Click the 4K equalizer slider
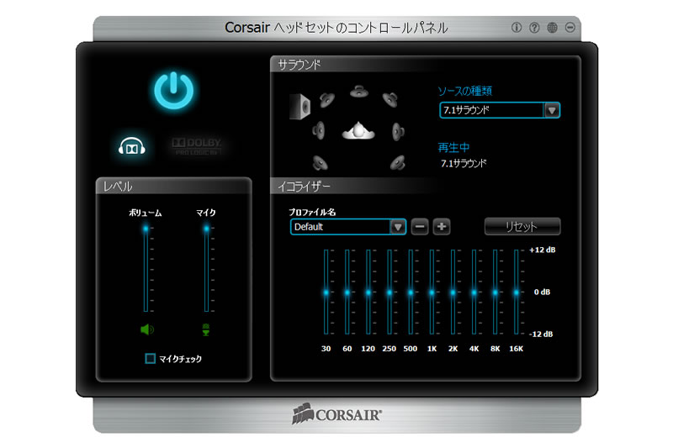 coord(474,292)
